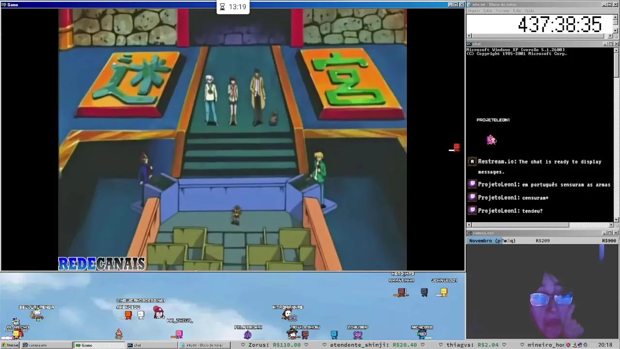Click chat window horizontal scrollbar thumb
This screenshot has width=620, height=349.
[x=520, y=225]
